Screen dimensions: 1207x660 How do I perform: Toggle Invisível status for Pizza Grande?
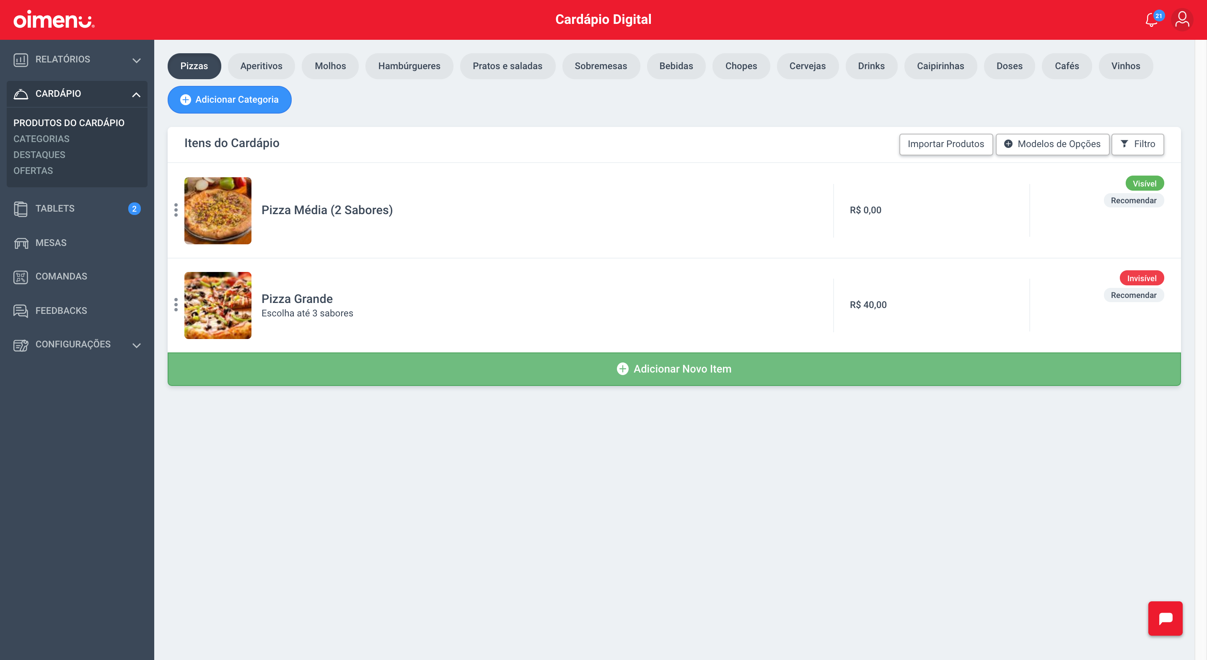point(1141,278)
